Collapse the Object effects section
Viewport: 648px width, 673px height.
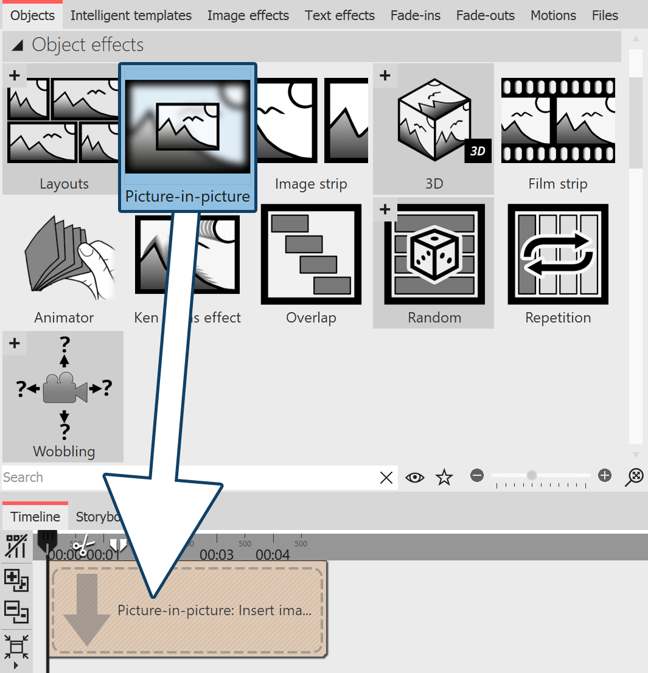click(x=18, y=45)
